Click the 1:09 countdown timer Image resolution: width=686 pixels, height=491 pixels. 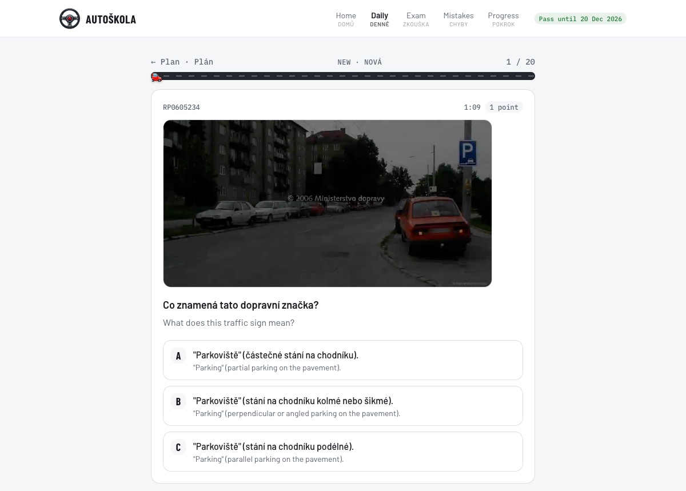[472, 107]
